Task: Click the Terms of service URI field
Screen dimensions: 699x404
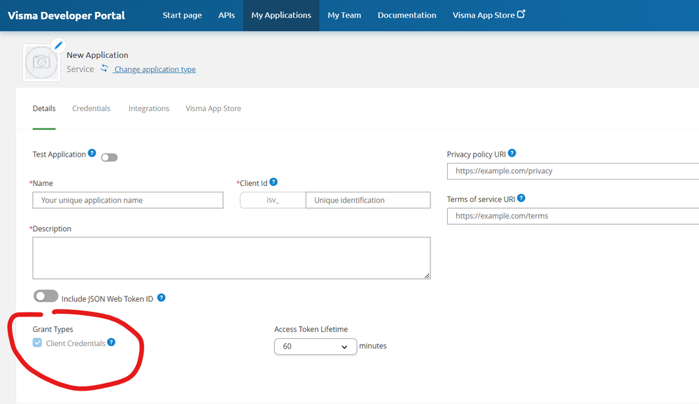Action: tap(573, 216)
